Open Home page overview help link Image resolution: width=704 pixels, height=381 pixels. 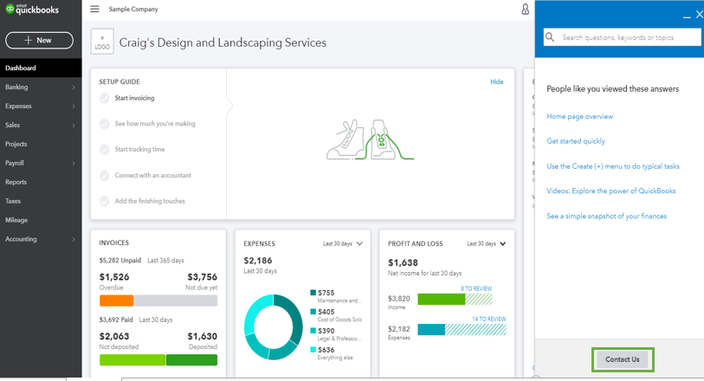(579, 116)
